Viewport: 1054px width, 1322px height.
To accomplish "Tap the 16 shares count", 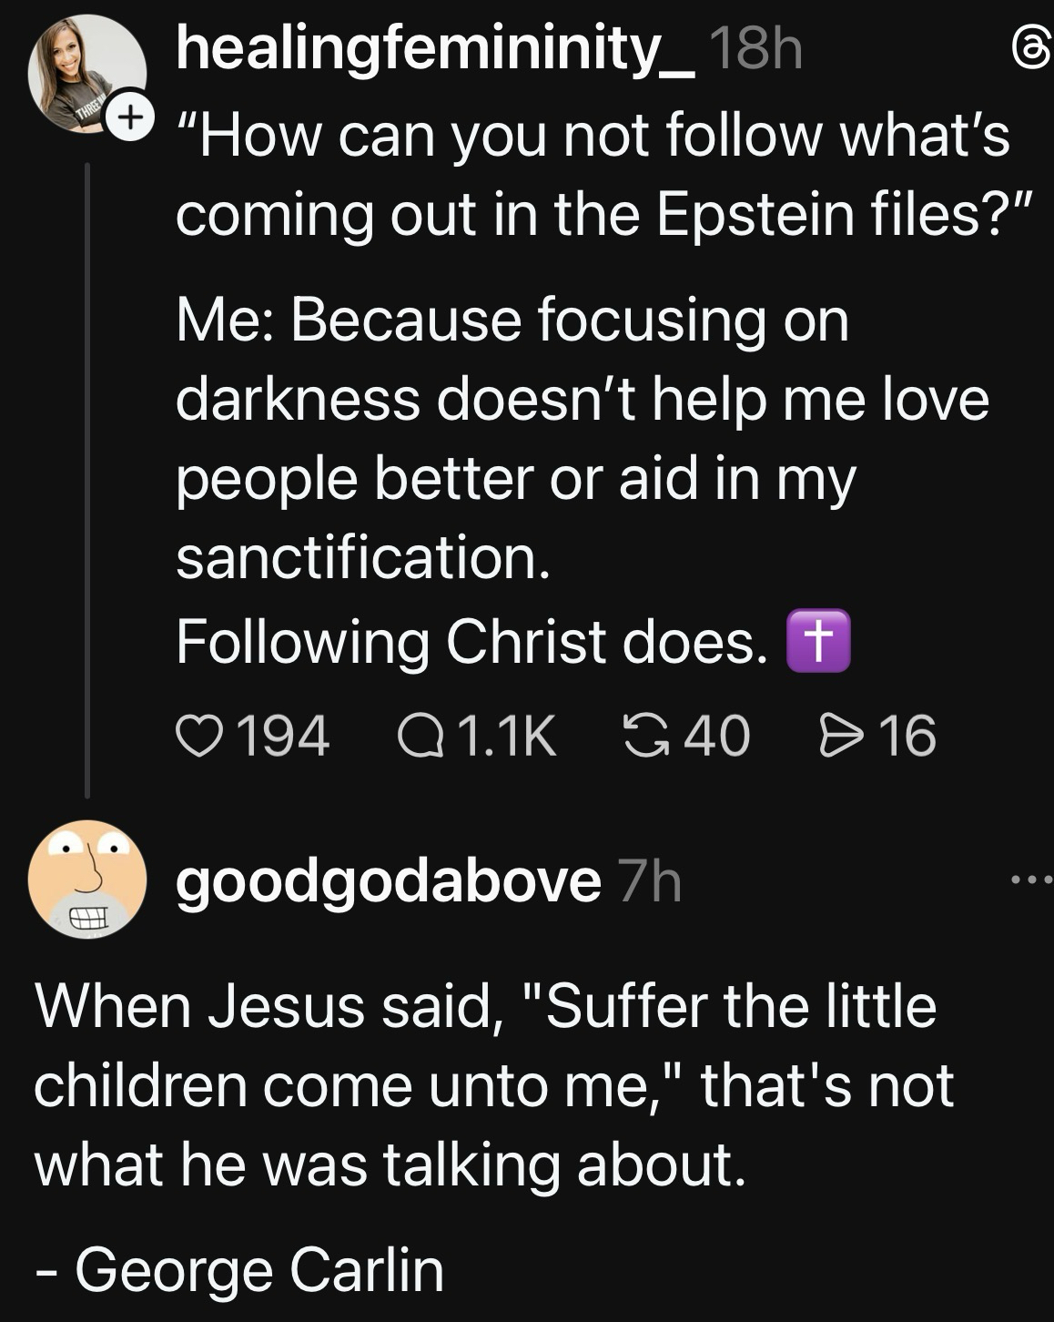I will 907,736.
